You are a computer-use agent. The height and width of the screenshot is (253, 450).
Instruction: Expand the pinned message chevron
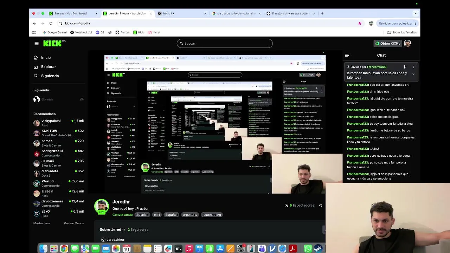tap(413, 74)
